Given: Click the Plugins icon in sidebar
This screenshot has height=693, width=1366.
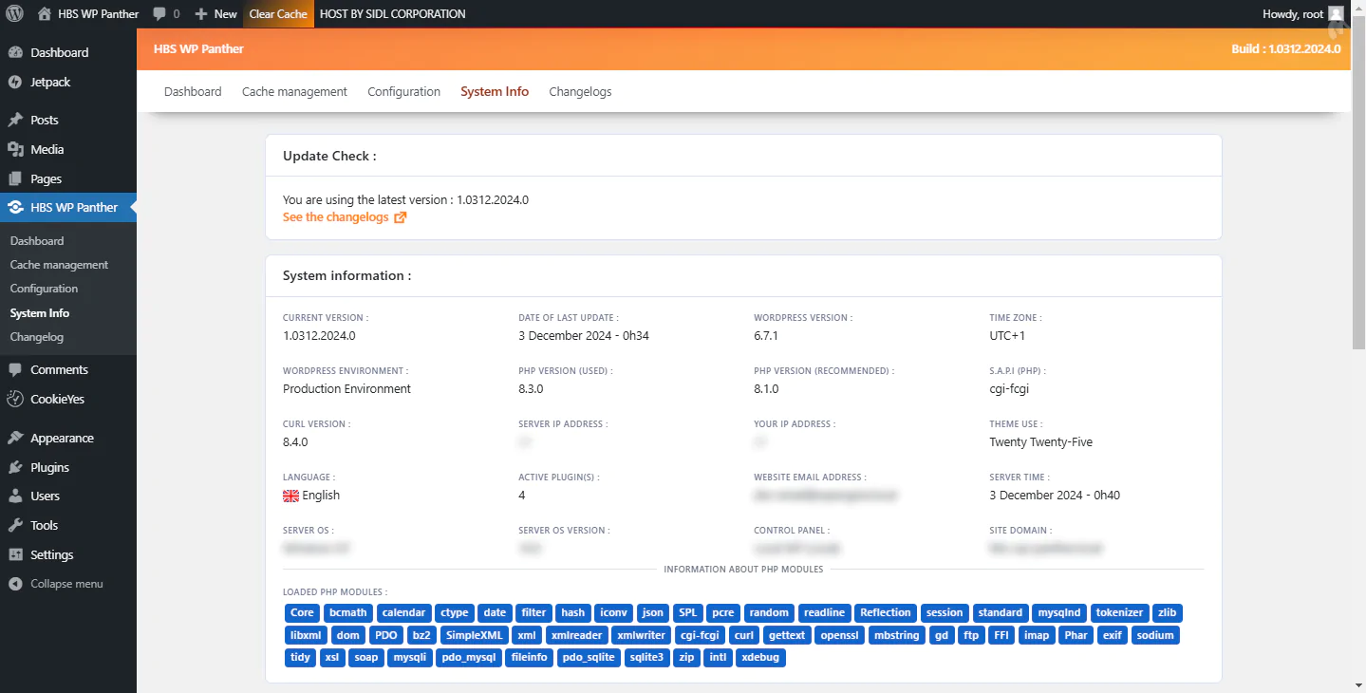Looking at the screenshot, I should coord(15,467).
